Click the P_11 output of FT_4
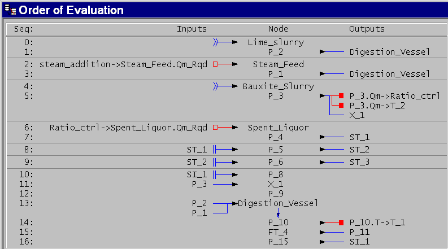 point(359,232)
